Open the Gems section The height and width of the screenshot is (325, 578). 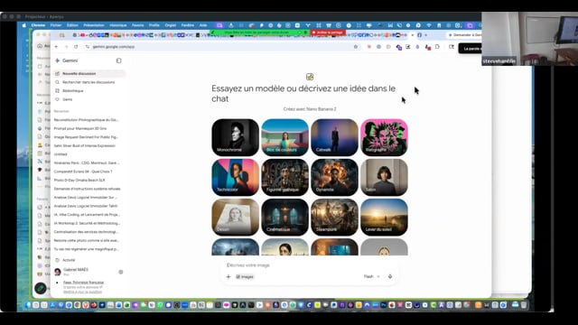pyautogui.click(x=67, y=99)
